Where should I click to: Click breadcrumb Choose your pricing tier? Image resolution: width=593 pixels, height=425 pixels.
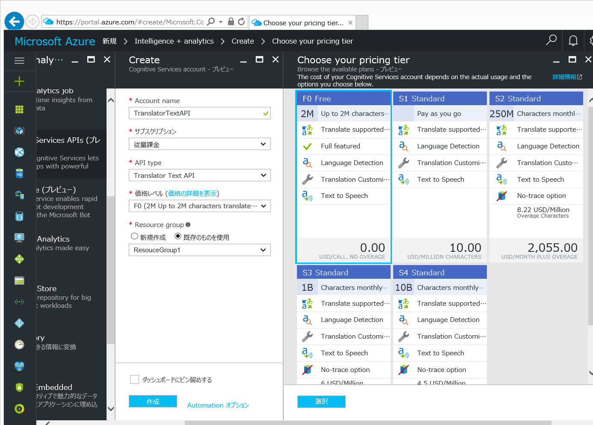point(312,41)
